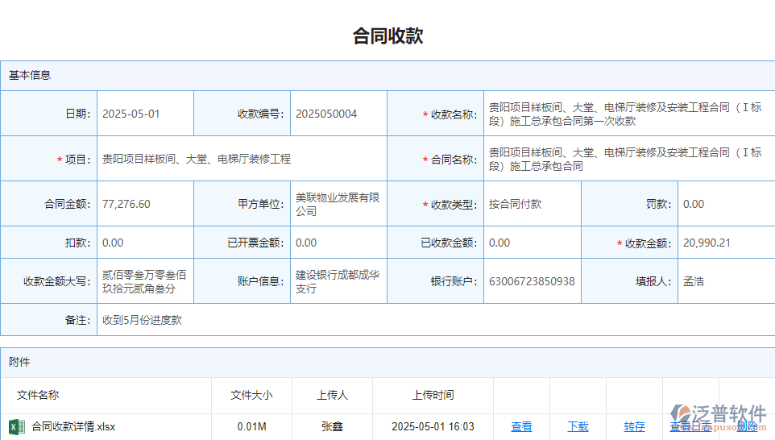Image resolution: width=775 pixels, height=440 pixels.
Task: Click the 收款名称 field value
Action: (x=628, y=114)
